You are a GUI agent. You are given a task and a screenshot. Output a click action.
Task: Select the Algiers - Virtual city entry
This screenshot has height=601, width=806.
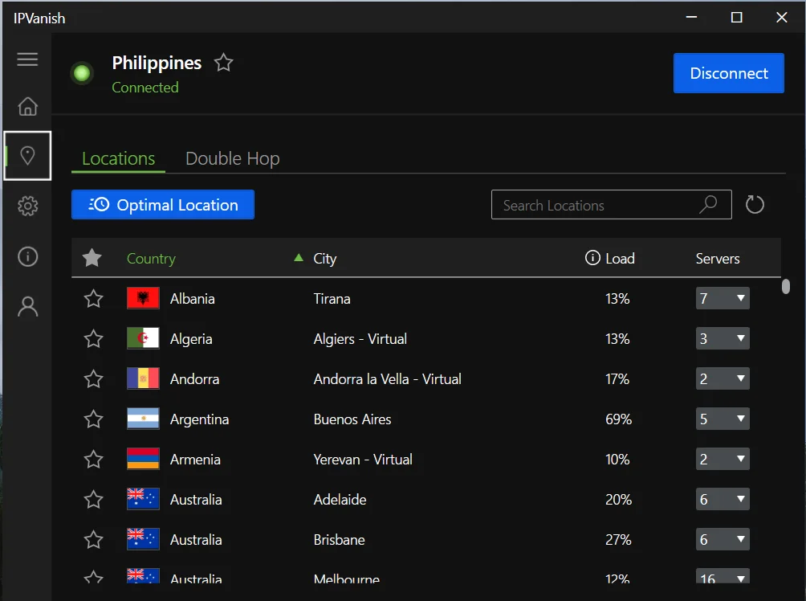coord(360,339)
